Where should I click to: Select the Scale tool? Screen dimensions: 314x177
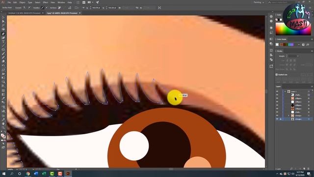point(3,70)
